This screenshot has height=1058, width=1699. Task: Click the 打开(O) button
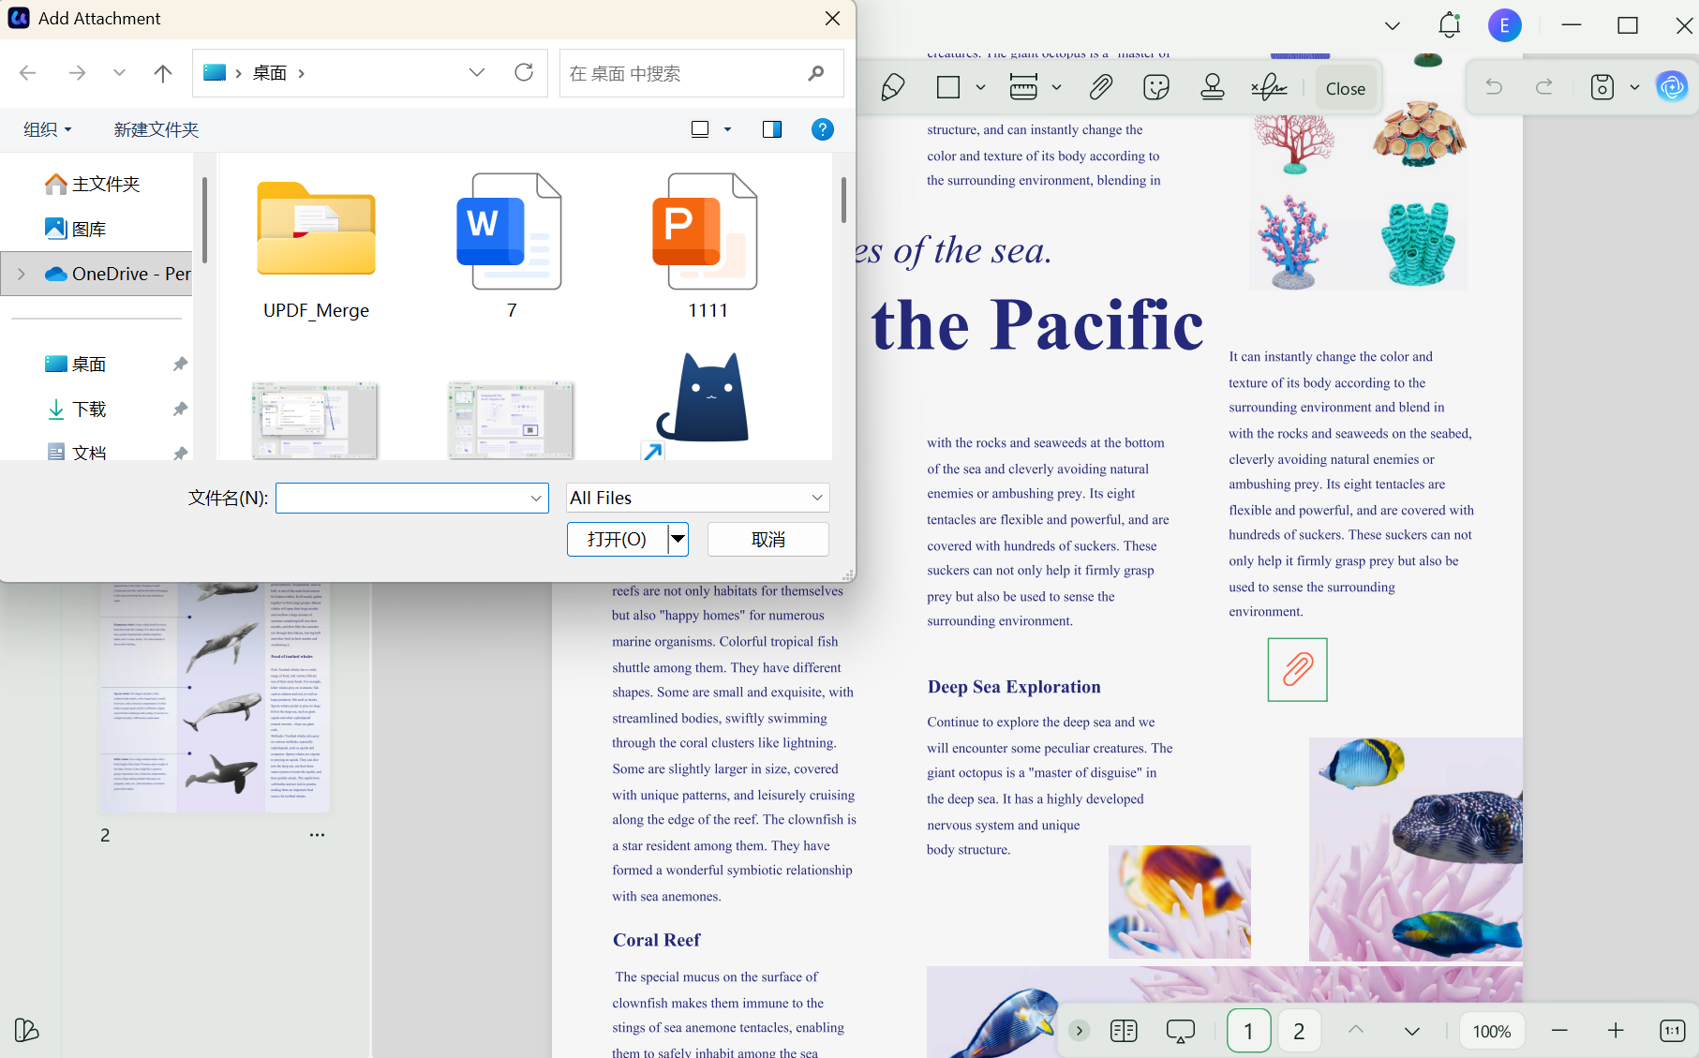[617, 539]
